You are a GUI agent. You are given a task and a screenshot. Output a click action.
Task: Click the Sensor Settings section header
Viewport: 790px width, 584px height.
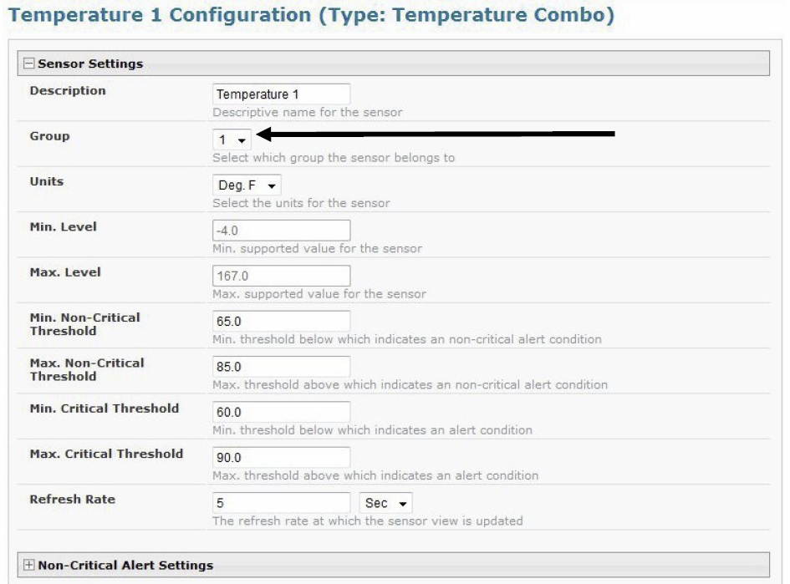pos(90,63)
